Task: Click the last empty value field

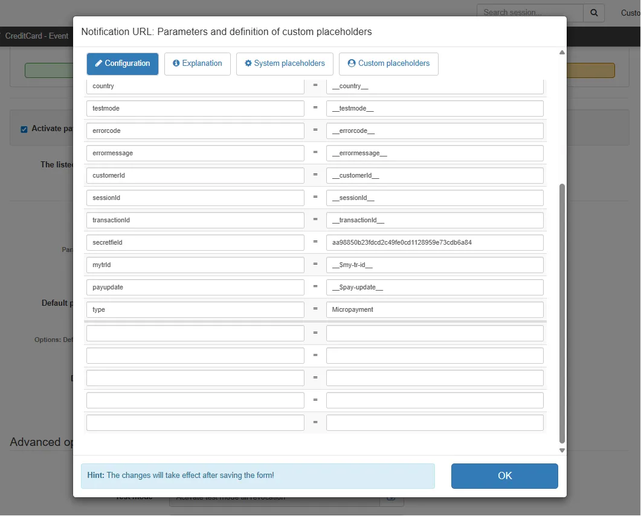Action: pos(435,423)
